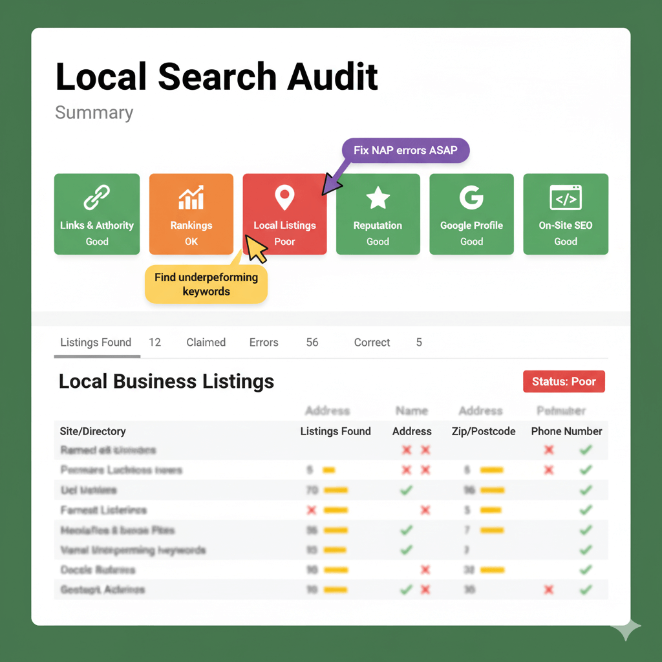Click the bar chart icon in Rankings

pos(191,197)
